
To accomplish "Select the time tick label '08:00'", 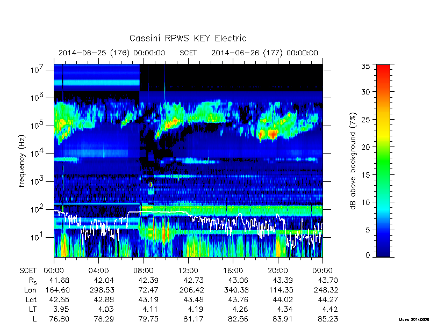I will point(144,271).
